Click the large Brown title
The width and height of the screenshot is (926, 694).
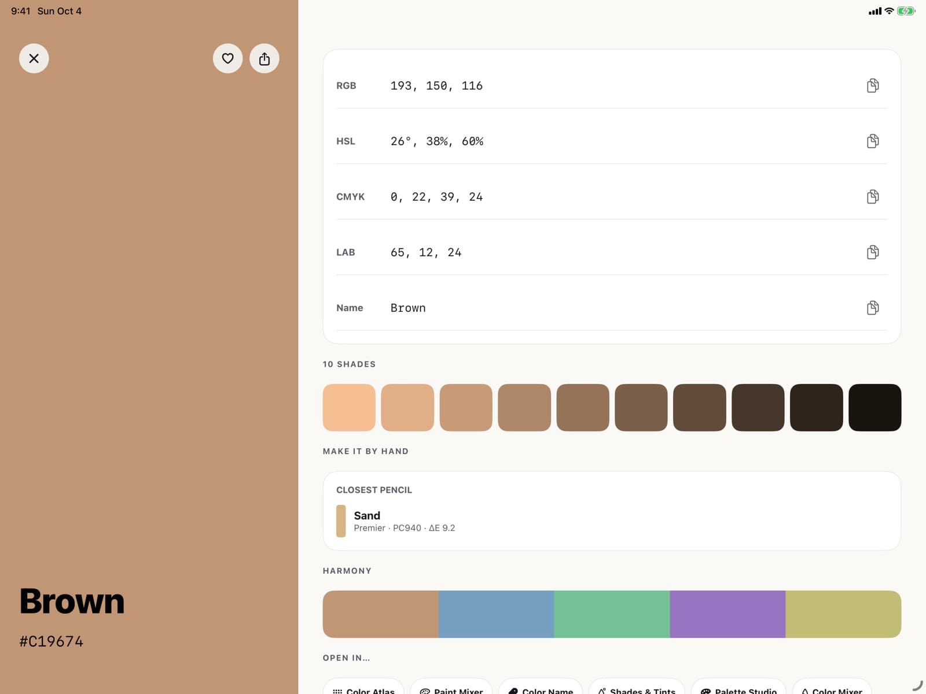click(72, 601)
